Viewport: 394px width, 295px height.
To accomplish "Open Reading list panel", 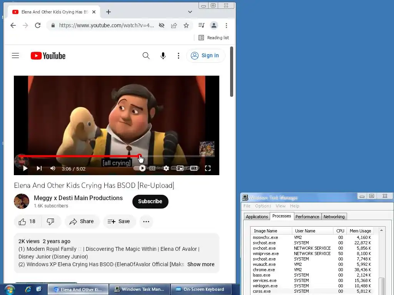I will click(214, 38).
